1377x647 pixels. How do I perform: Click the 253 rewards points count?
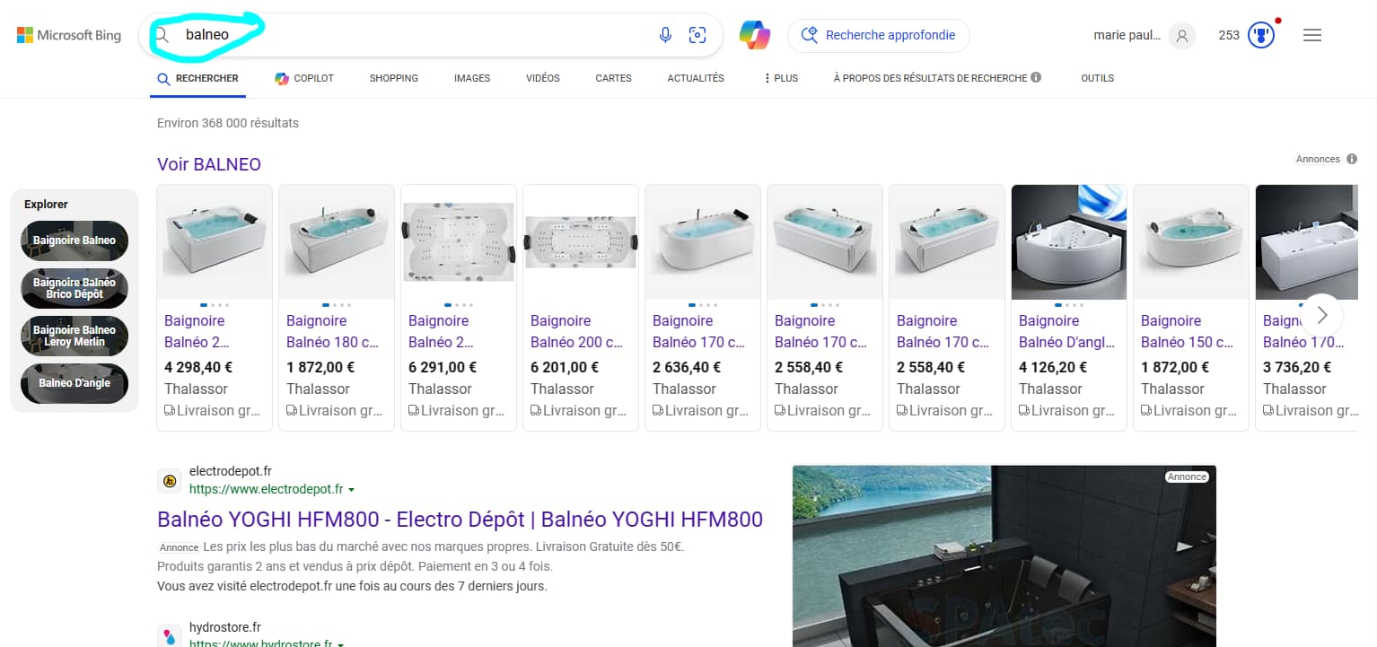[x=1229, y=35]
